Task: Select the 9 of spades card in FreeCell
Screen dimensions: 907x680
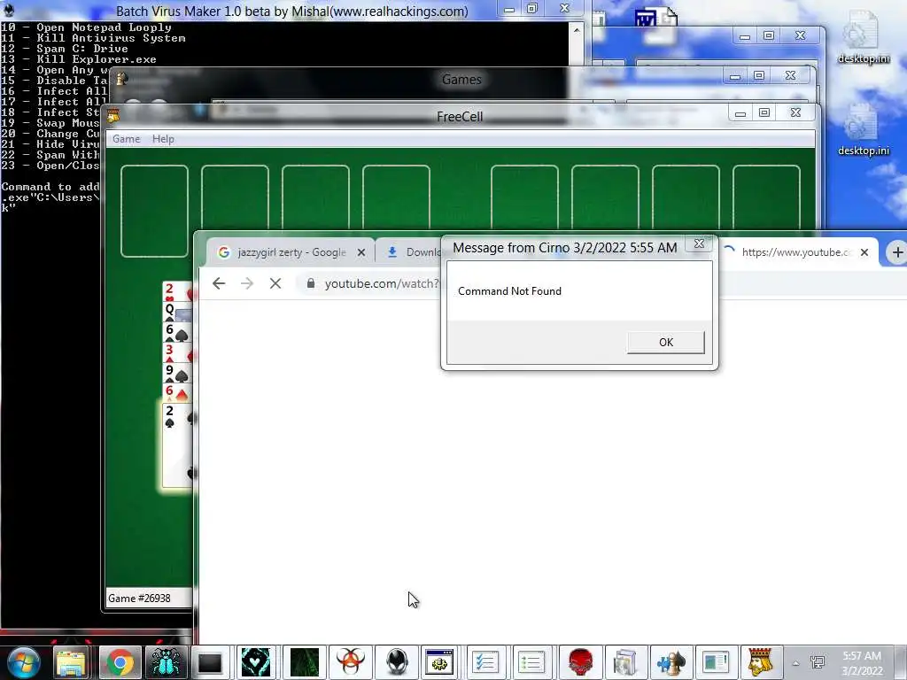Action: (176, 373)
